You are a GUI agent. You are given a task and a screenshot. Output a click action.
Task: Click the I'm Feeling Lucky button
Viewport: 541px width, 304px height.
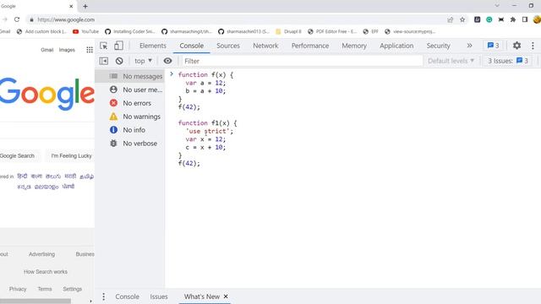point(71,155)
